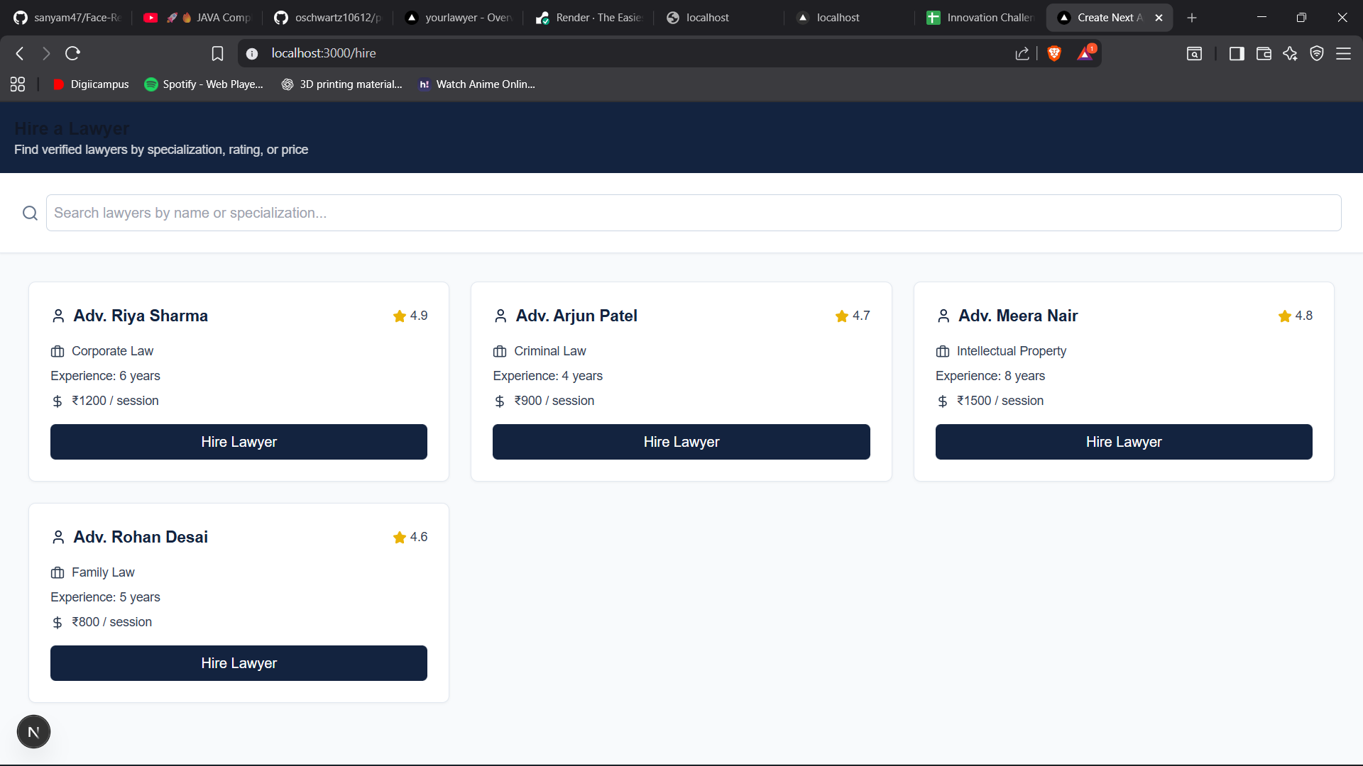Click the Brave Rewards triangle icon
Viewport: 1363px width, 766px height.
[x=1085, y=53]
